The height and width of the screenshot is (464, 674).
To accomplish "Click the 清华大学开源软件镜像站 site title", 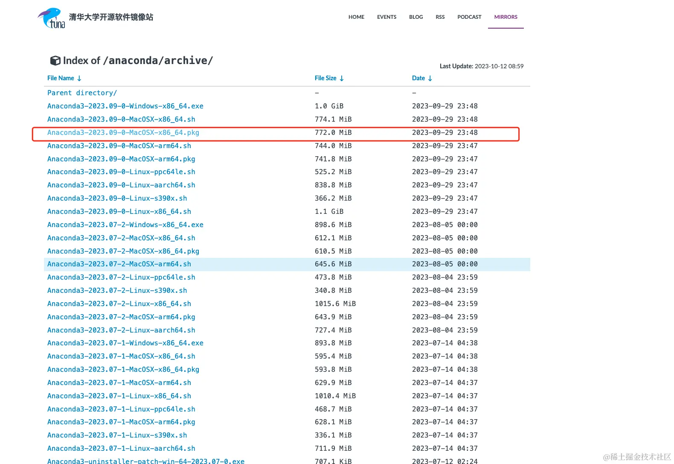I will [111, 17].
